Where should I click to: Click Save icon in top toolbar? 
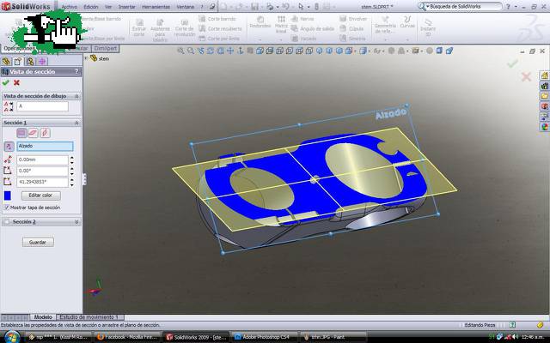[255, 6]
